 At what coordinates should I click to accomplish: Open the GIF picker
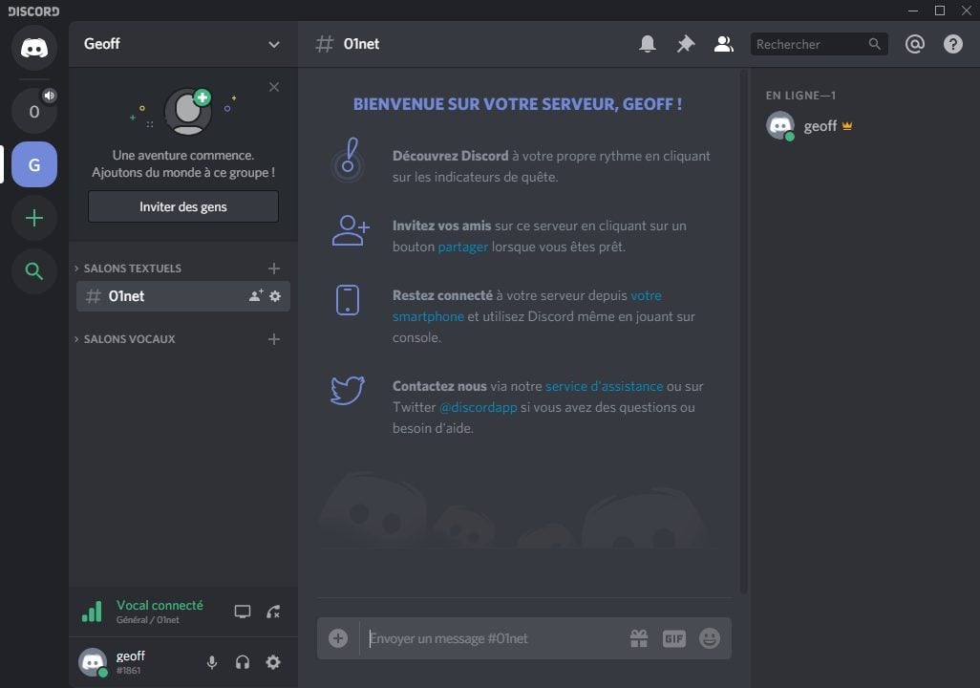tap(673, 638)
